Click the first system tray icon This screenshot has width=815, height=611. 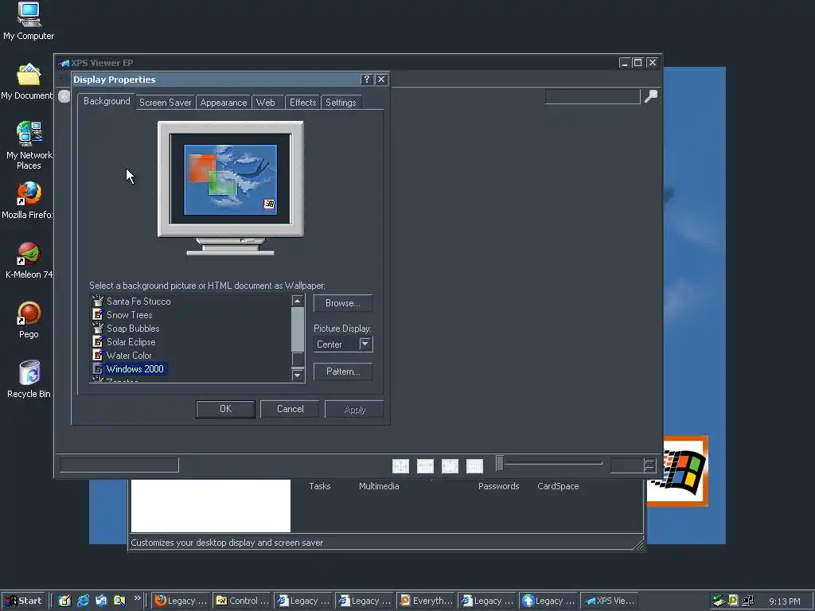click(719, 601)
